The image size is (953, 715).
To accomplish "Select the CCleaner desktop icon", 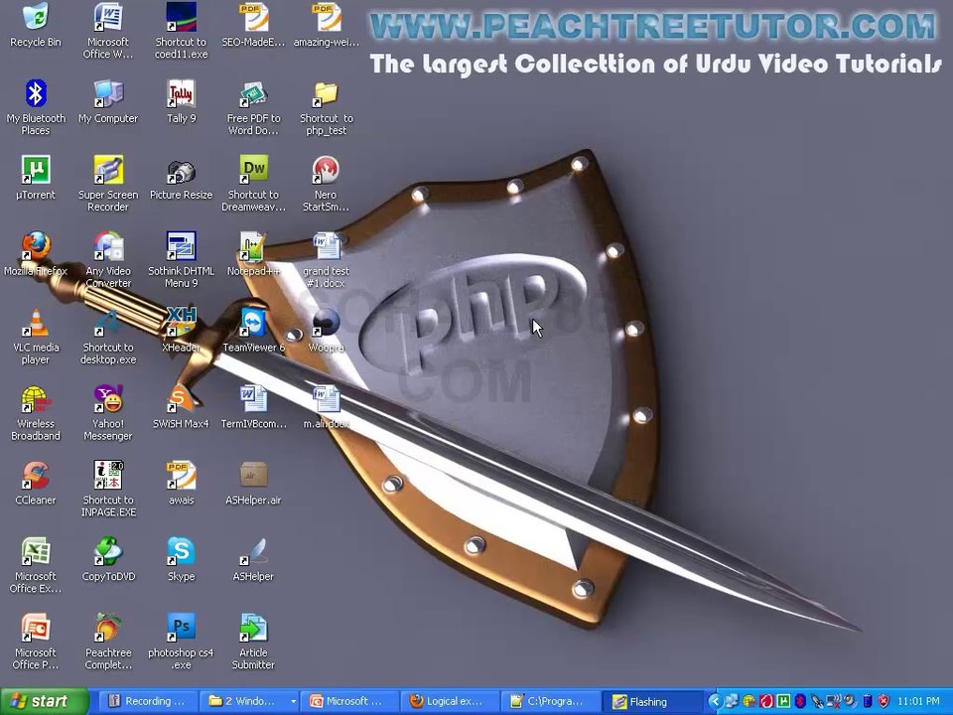I will pyautogui.click(x=36, y=484).
